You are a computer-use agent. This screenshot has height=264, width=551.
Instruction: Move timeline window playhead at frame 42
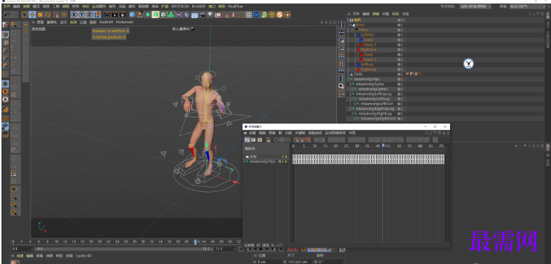(383, 145)
